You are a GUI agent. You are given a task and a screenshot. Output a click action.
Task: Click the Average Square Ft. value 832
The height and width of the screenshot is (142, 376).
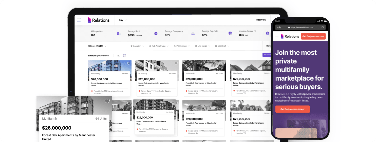click(x=242, y=35)
